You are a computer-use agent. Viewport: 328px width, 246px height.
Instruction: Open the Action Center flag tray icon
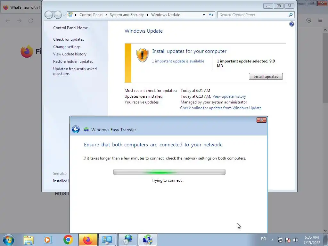click(x=288, y=240)
